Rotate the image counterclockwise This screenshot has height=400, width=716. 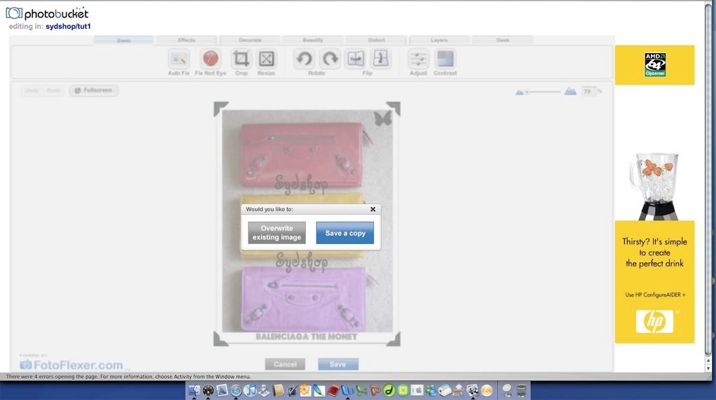click(x=304, y=59)
